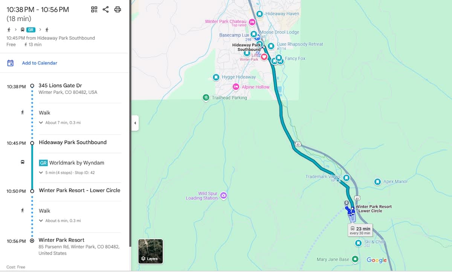The width and height of the screenshot is (452, 272).
Task: Click the QR code icon
Action: tap(94, 10)
